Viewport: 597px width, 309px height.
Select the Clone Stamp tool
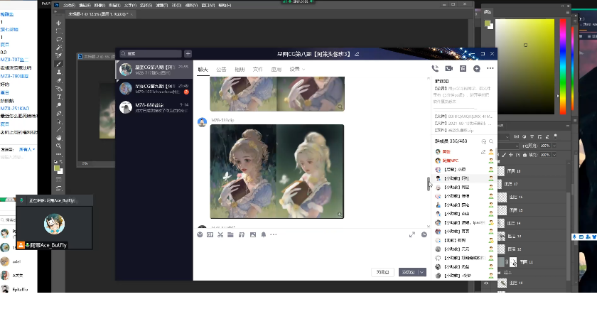(x=58, y=72)
